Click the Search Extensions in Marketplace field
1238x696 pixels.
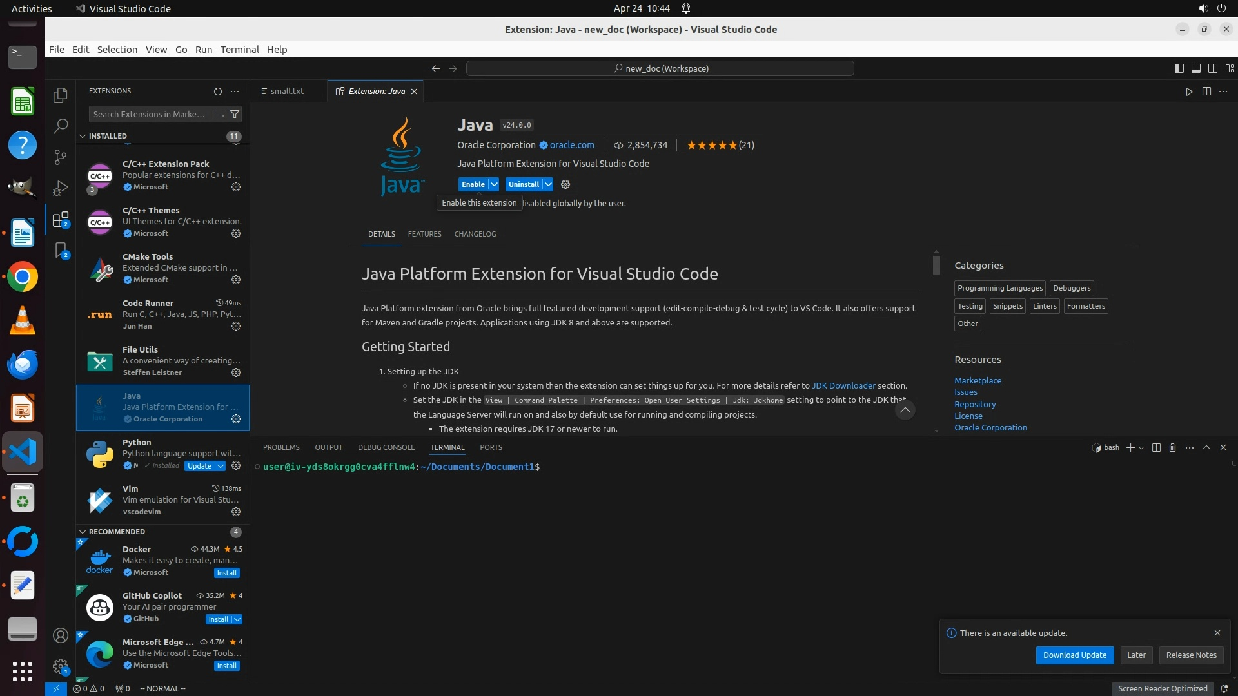click(150, 114)
